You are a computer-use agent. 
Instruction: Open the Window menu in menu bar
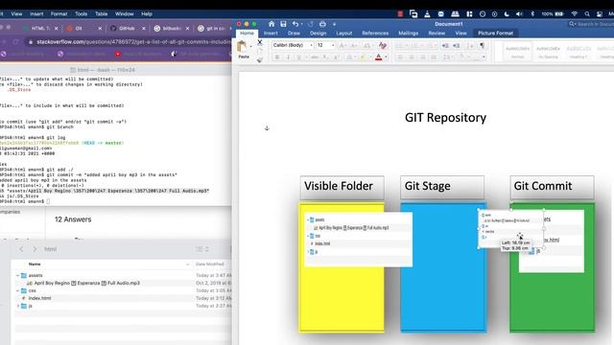(124, 14)
